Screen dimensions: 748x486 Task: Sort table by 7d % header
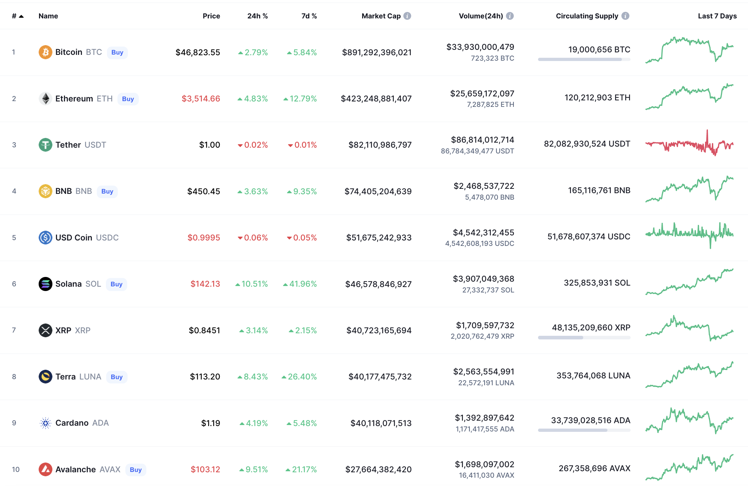click(x=309, y=16)
